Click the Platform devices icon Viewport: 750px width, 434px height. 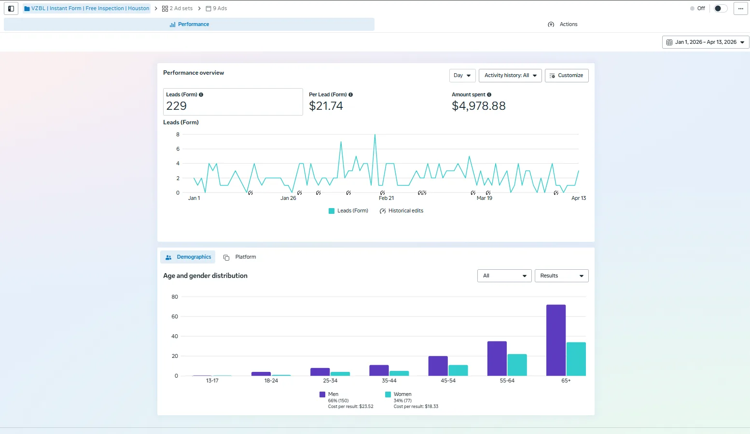[226, 258]
